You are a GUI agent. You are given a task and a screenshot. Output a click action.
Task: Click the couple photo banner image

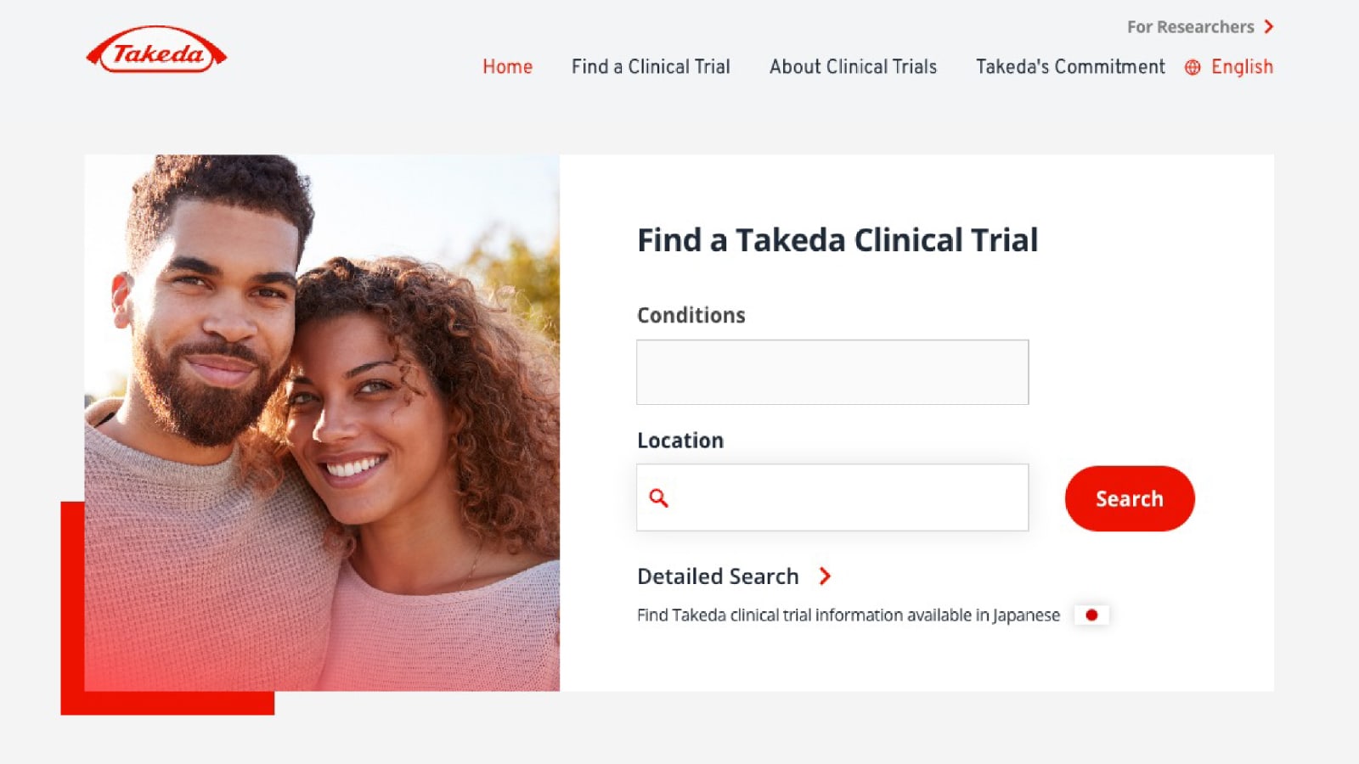(x=322, y=423)
